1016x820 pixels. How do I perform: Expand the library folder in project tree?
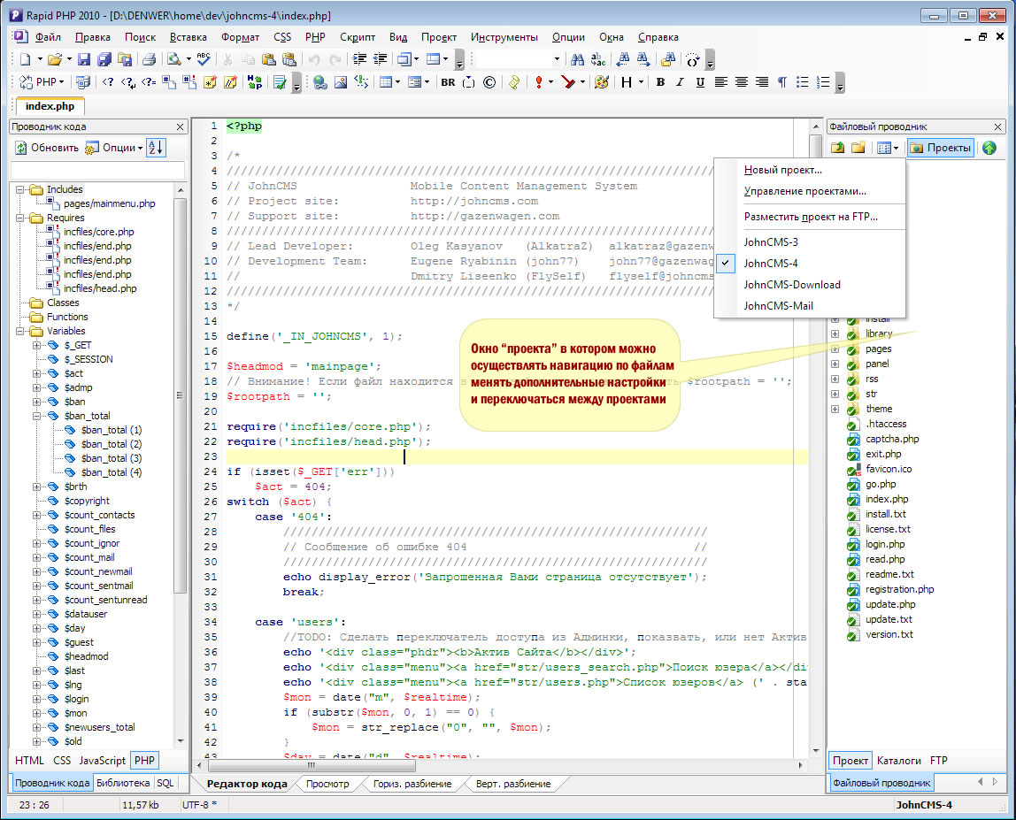pyautogui.click(x=835, y=333)
